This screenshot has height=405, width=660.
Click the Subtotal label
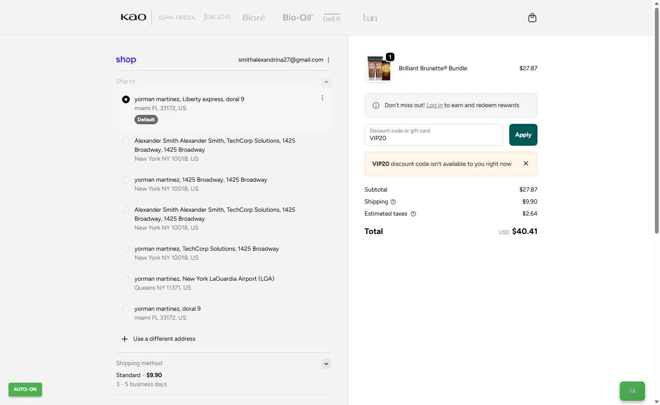click(376, 190)
